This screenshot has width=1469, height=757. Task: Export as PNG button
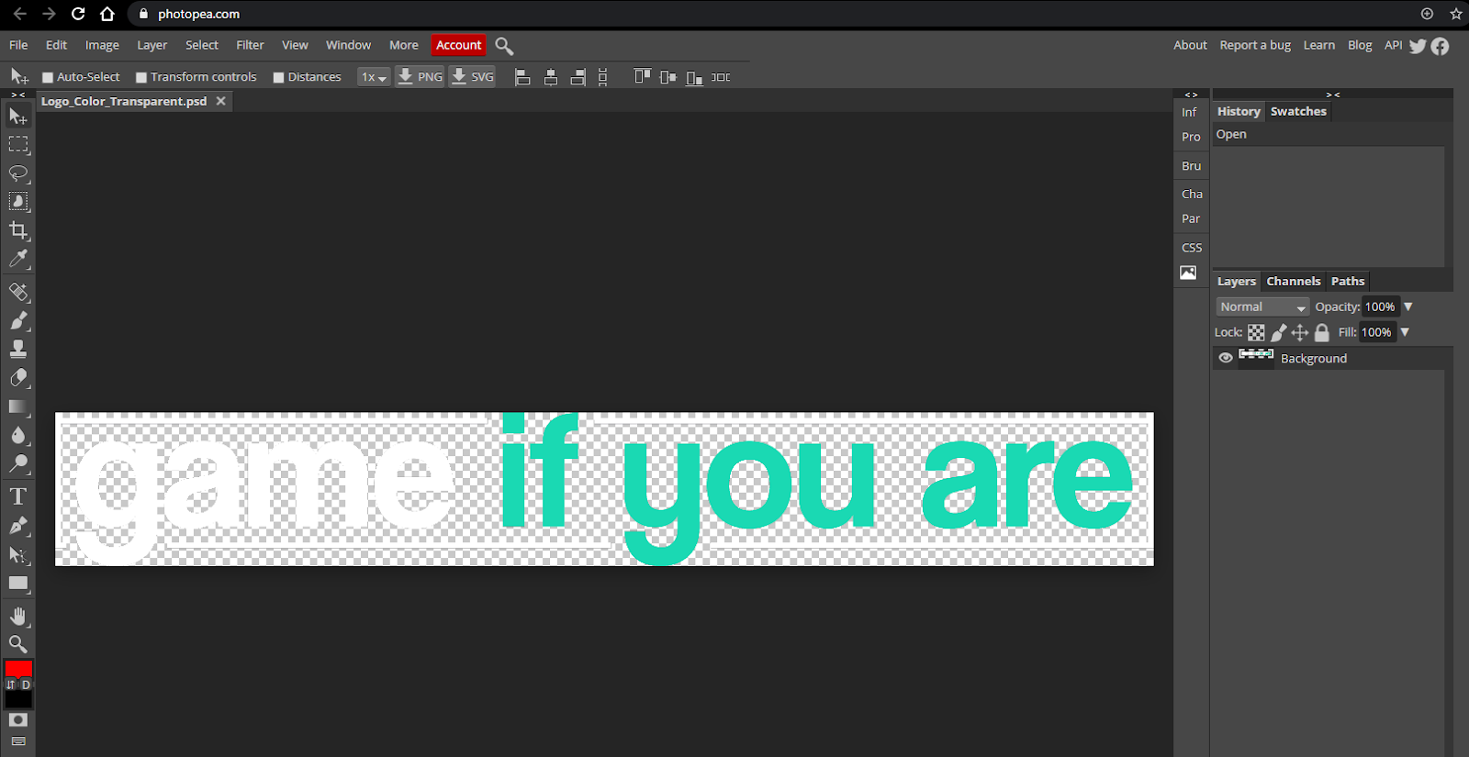[x=420, y=77]
